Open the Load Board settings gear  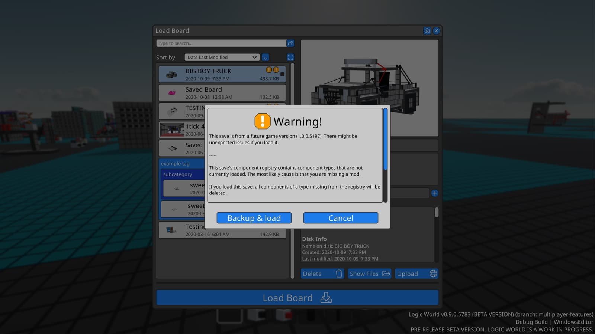click(x=427, y=31)
